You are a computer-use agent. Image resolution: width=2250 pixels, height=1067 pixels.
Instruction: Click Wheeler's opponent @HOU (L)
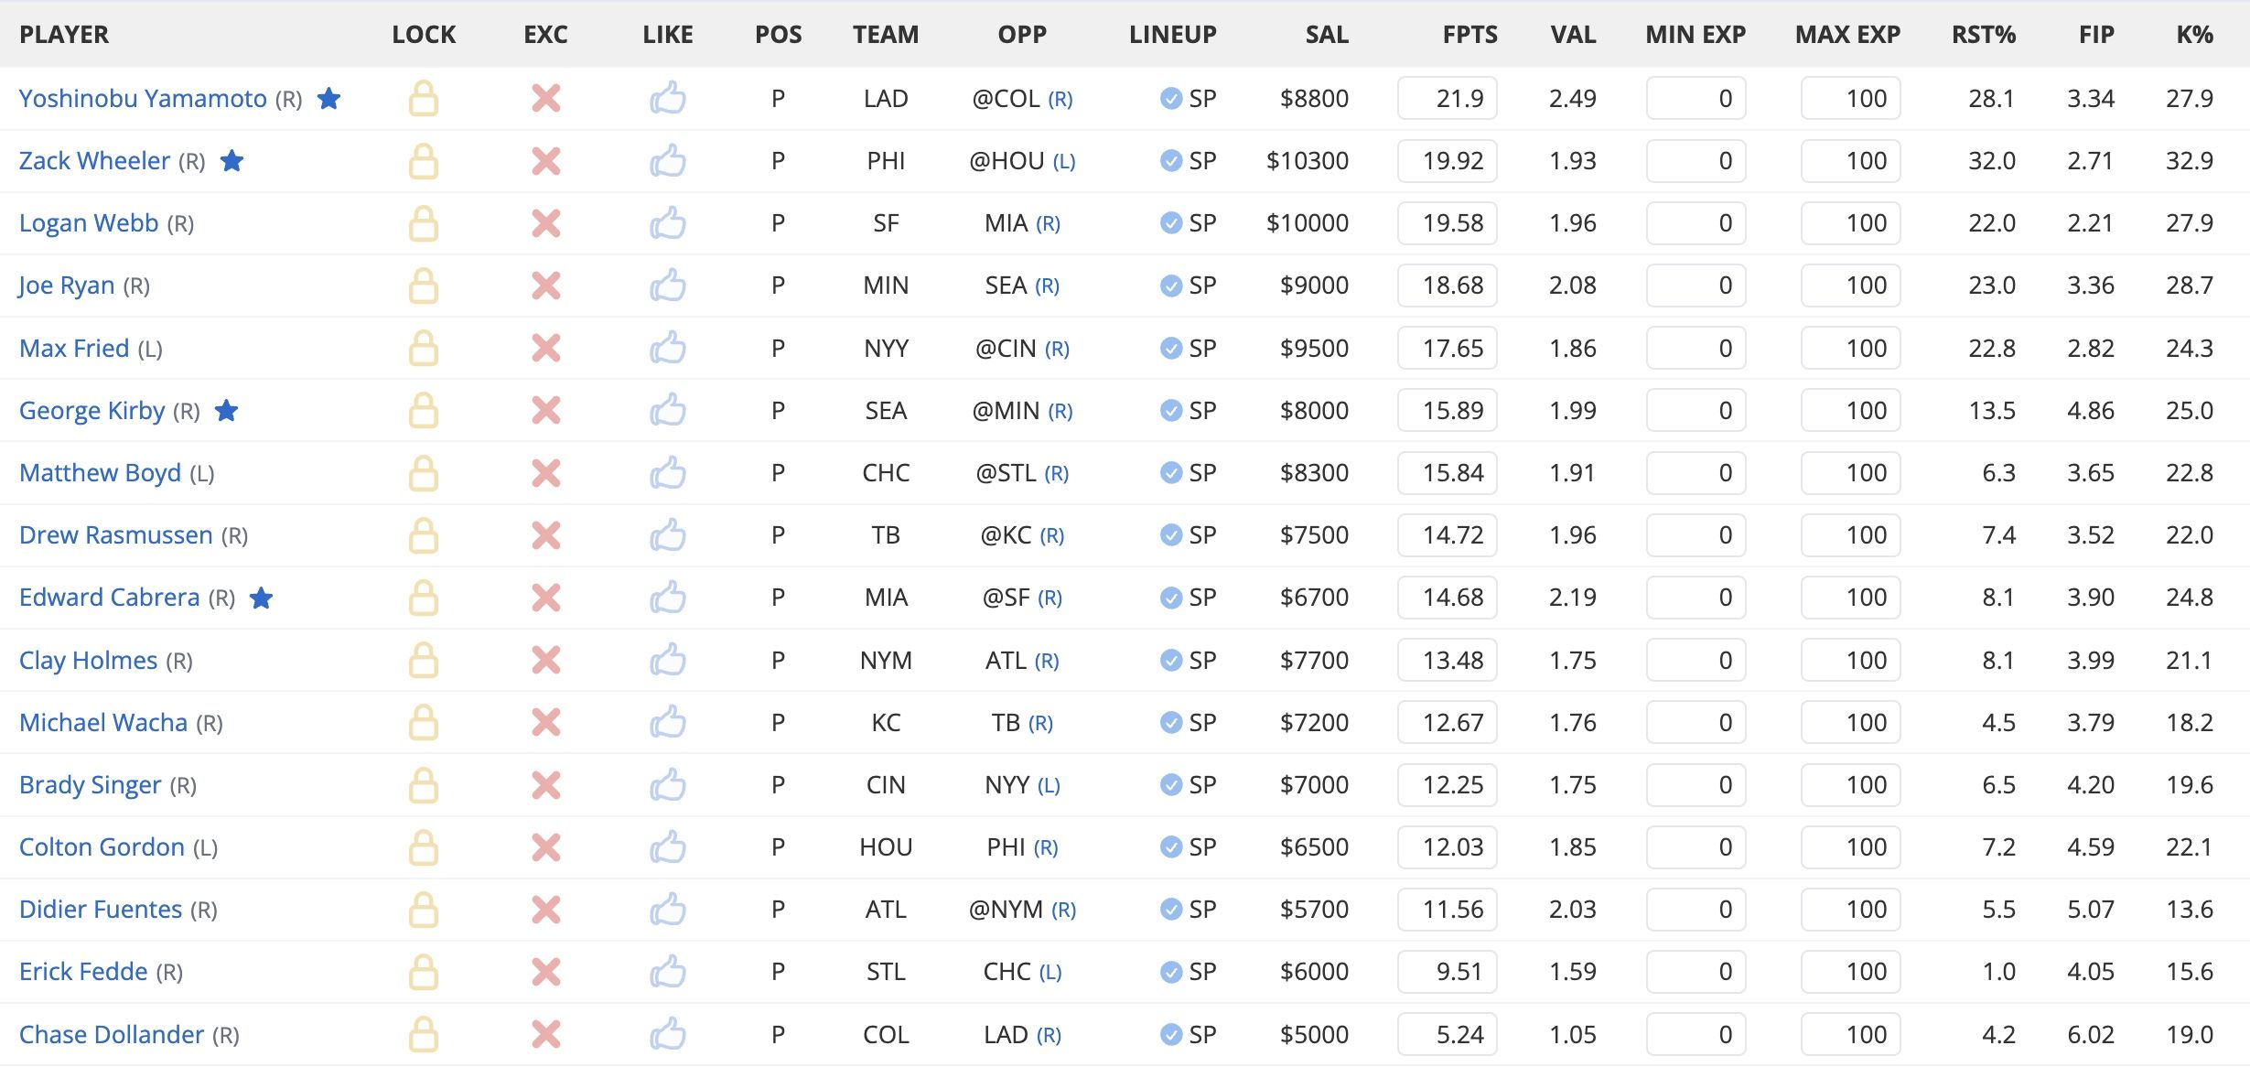coord(1022,161)
